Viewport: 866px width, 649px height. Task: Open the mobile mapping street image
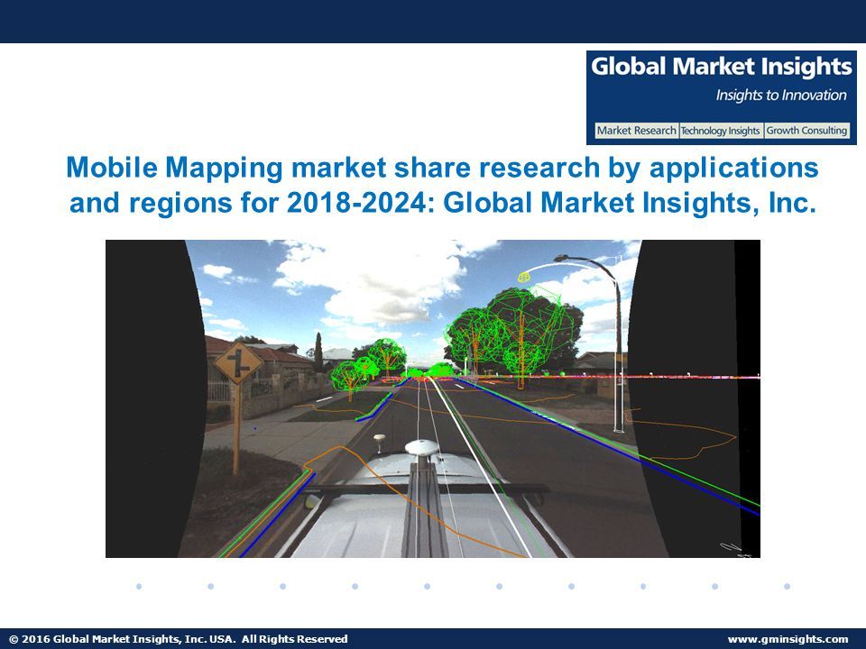coord(433,398)
